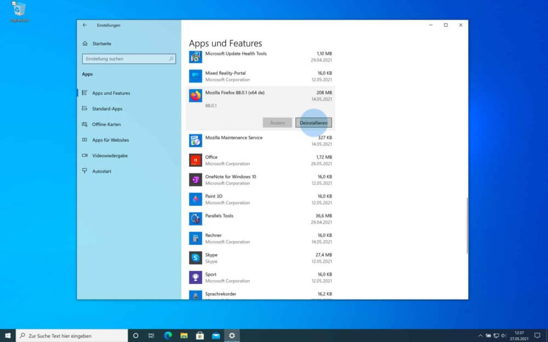Open Autostart section
548x342 pixels.
(x=129, y=171)
